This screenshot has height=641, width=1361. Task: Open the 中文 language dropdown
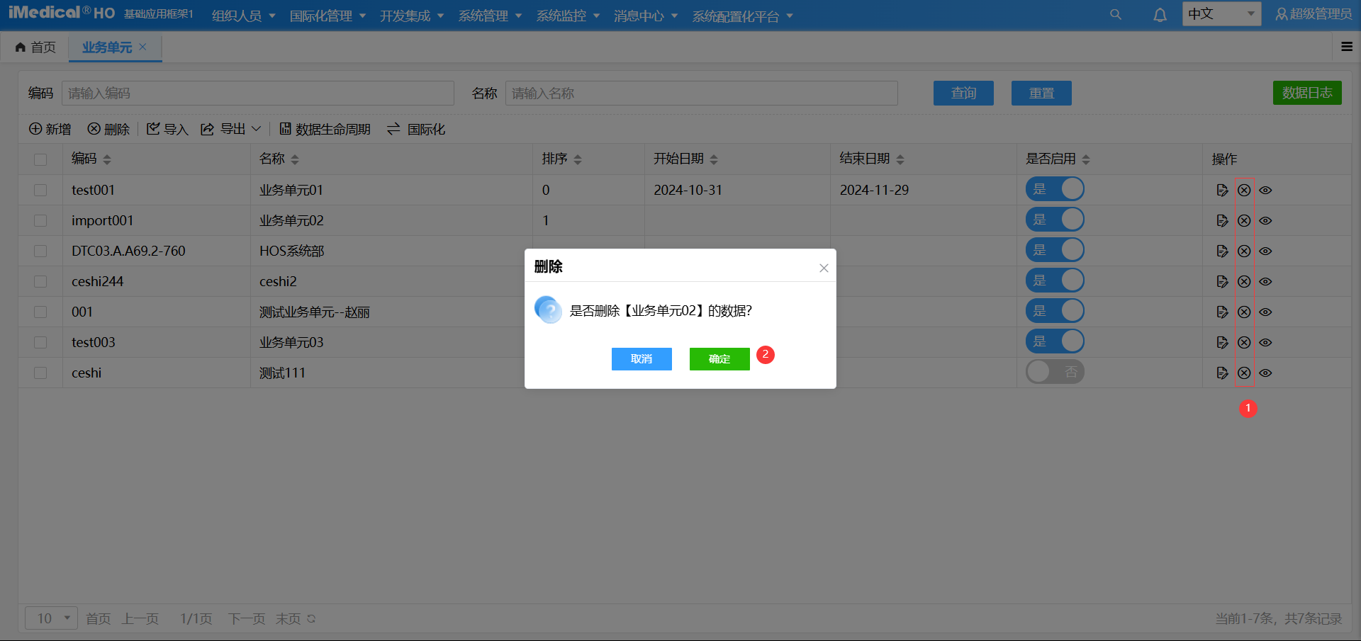(1221, 13)
